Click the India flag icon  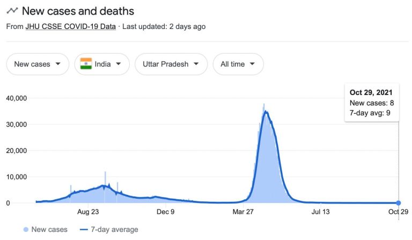pos(86,64)
